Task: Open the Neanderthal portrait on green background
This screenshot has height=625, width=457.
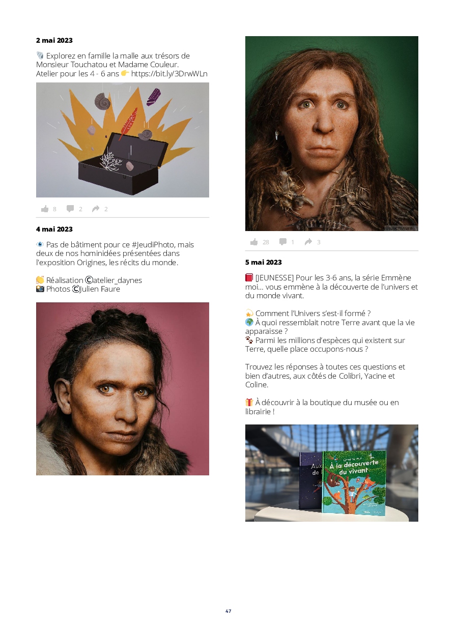Action: (x=332, y=133)
